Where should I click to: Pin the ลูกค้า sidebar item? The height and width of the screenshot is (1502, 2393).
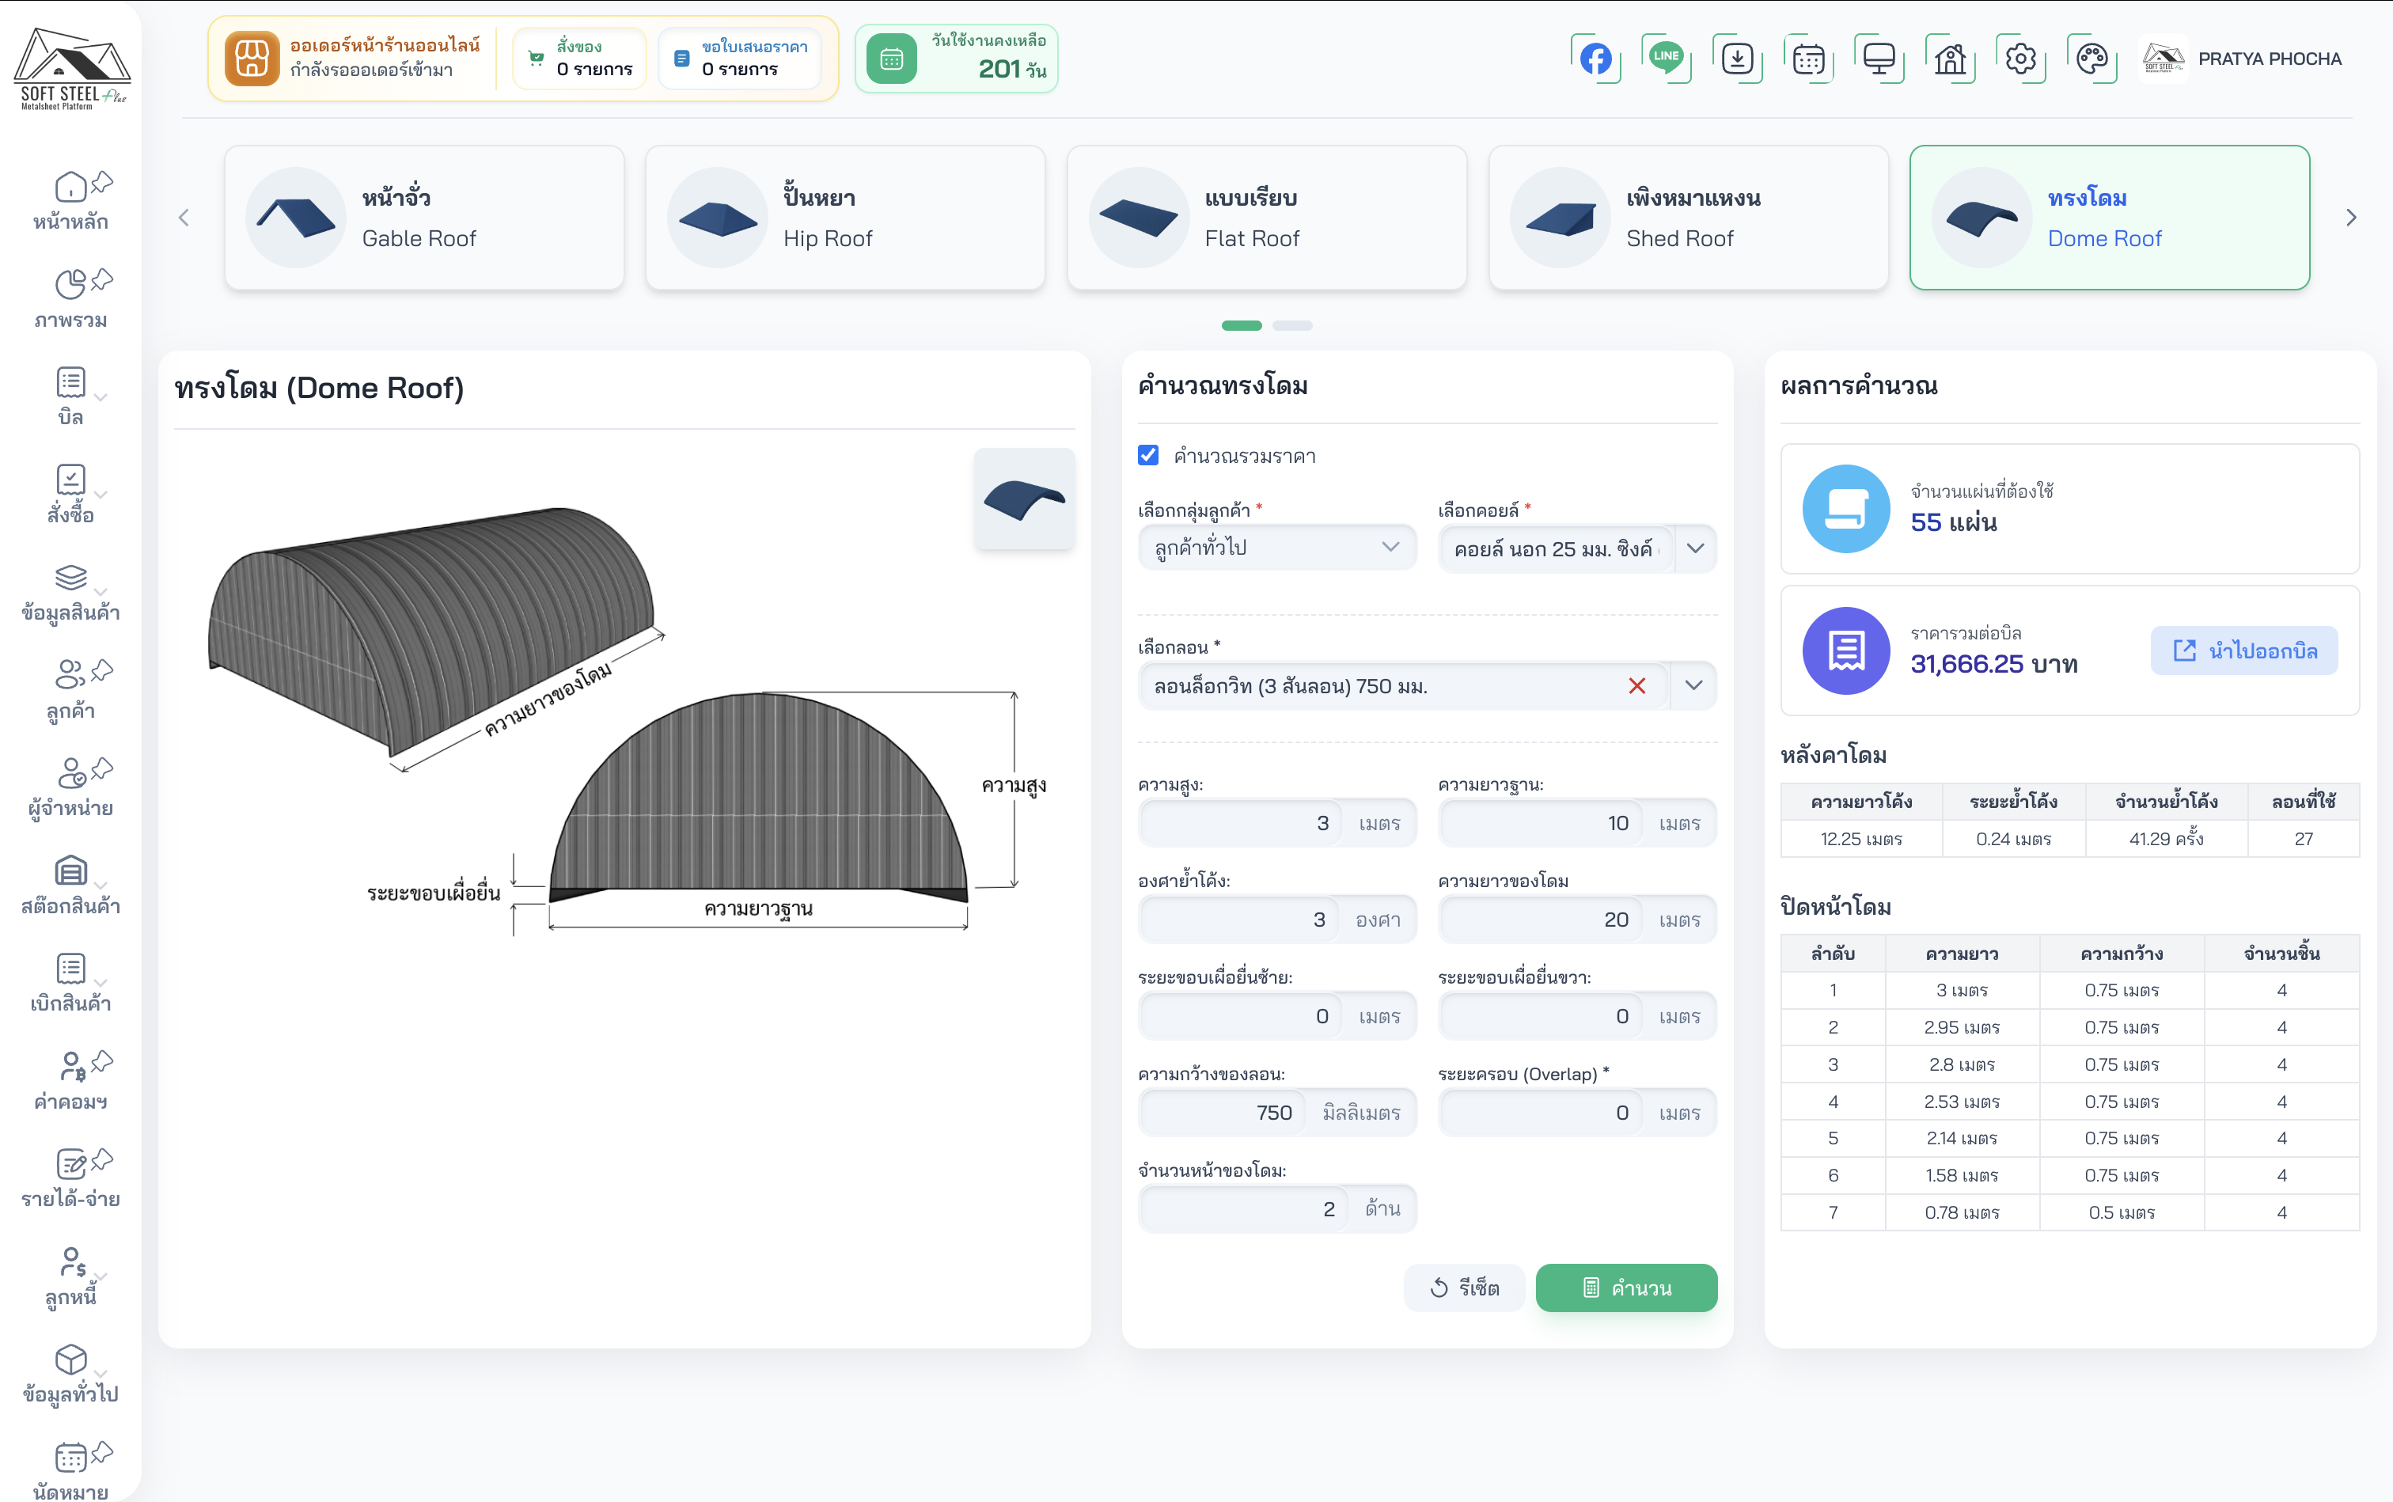(102, 670)
